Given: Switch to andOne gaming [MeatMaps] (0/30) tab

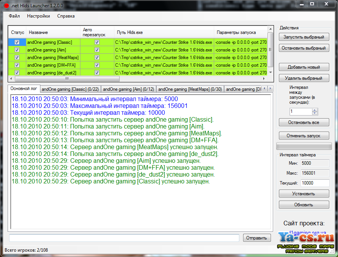Looking at the screenshot, I should click(190, 89).
